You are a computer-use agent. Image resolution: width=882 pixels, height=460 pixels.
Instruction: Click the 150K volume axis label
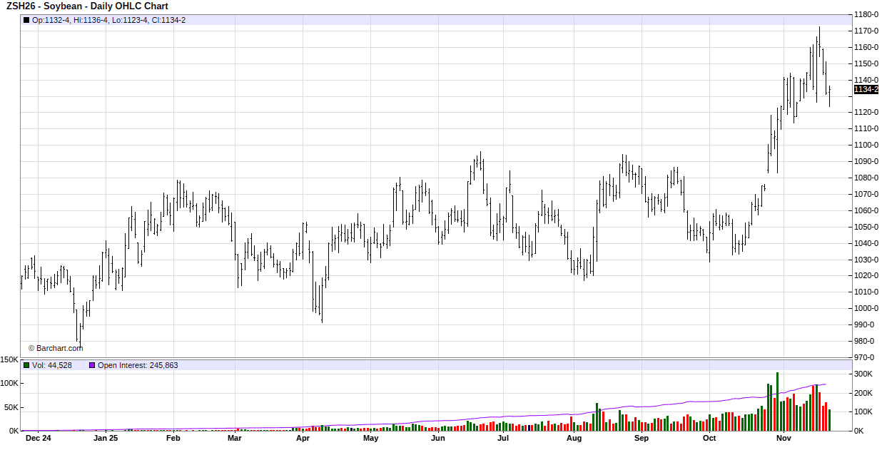(9, 360)
